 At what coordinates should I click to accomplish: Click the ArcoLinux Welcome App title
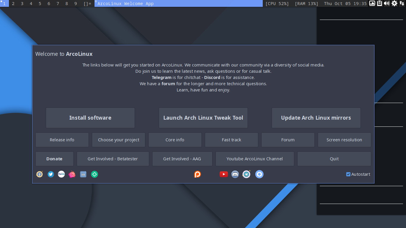[x=125, y=4]
